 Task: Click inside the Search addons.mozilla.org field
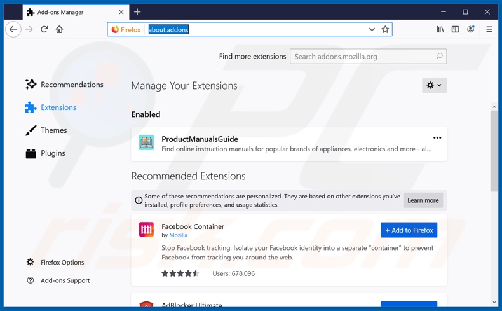pos(368,57)
